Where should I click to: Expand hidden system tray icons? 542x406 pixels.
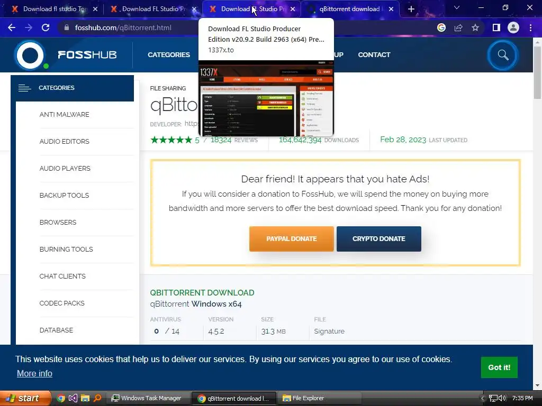click(483, 398)
